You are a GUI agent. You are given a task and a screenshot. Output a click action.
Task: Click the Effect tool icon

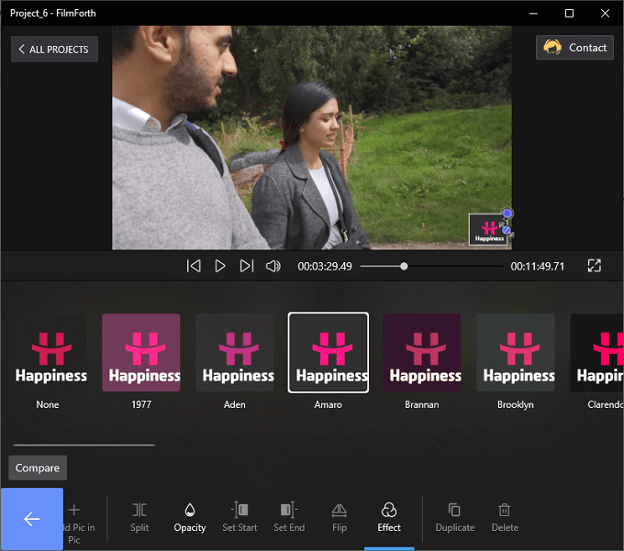click(389, 510)
